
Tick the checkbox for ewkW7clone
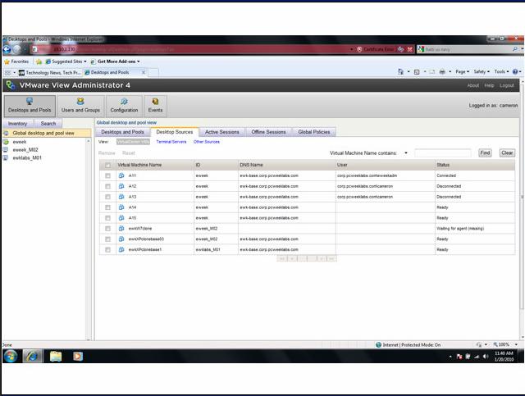tap(107, 229)
